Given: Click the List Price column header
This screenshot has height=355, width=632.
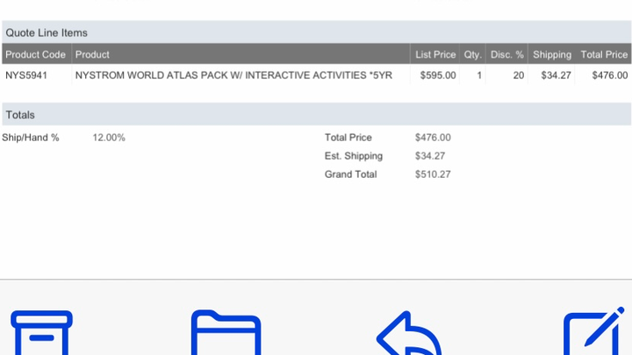Looking at the screenshot, I should tap(435, 54).
